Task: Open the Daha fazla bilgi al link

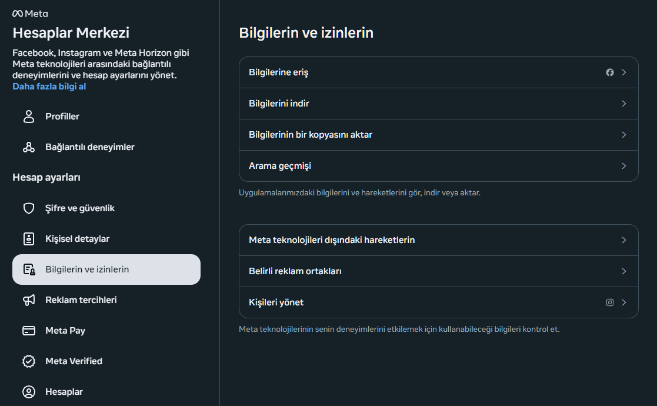Action: pos(48,86)
